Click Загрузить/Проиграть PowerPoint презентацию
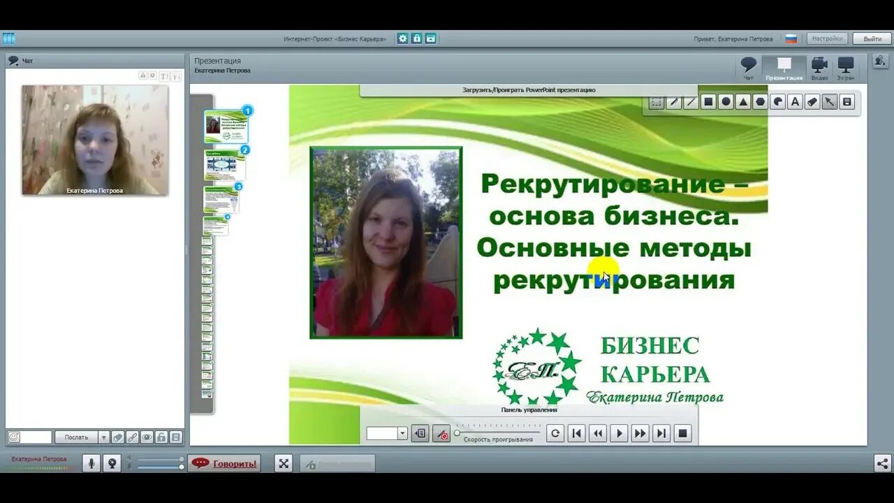Viewport: 894px width, 503px height. point(527,89)
